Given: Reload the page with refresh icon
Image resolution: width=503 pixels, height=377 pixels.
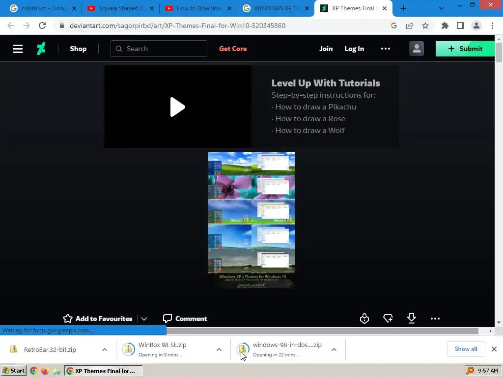Looking at the screenshot, I should point(42,26).
